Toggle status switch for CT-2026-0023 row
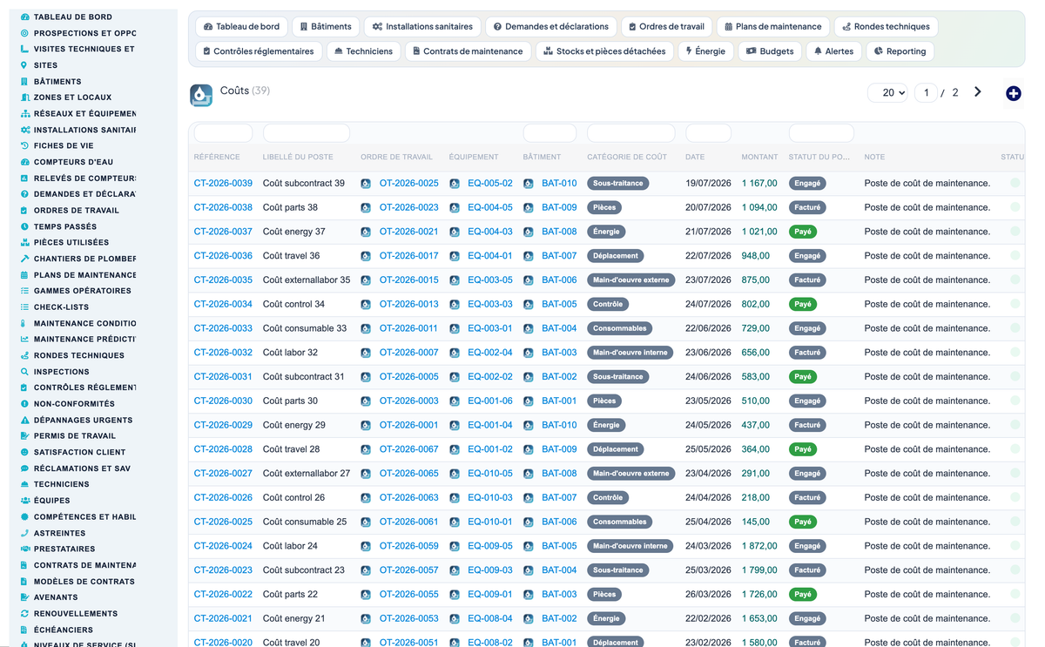 [1015, 569]
